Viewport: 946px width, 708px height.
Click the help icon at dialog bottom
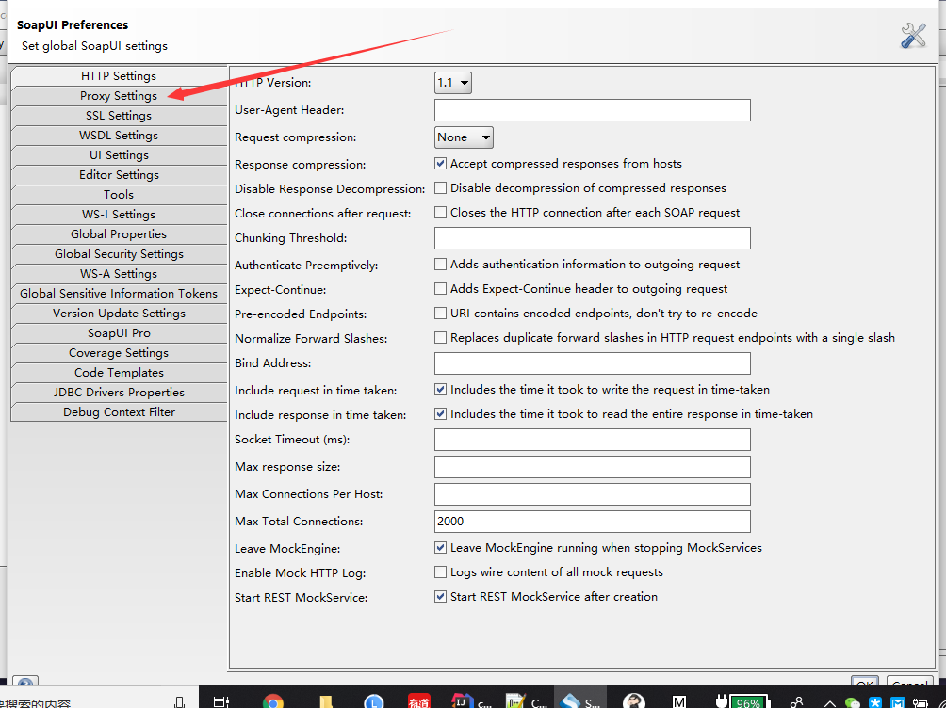pyautogui.click(x=25, y=682)
